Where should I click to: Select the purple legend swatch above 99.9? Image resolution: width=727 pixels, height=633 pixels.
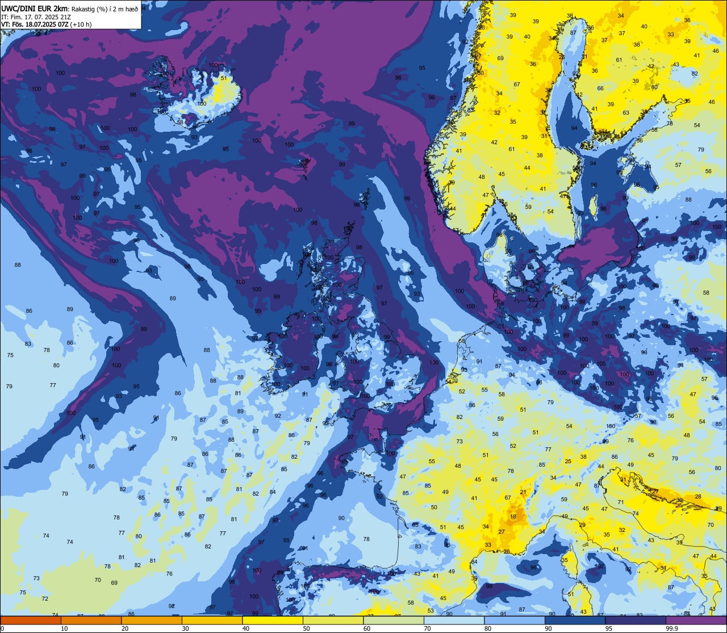(x=696, y=620)
